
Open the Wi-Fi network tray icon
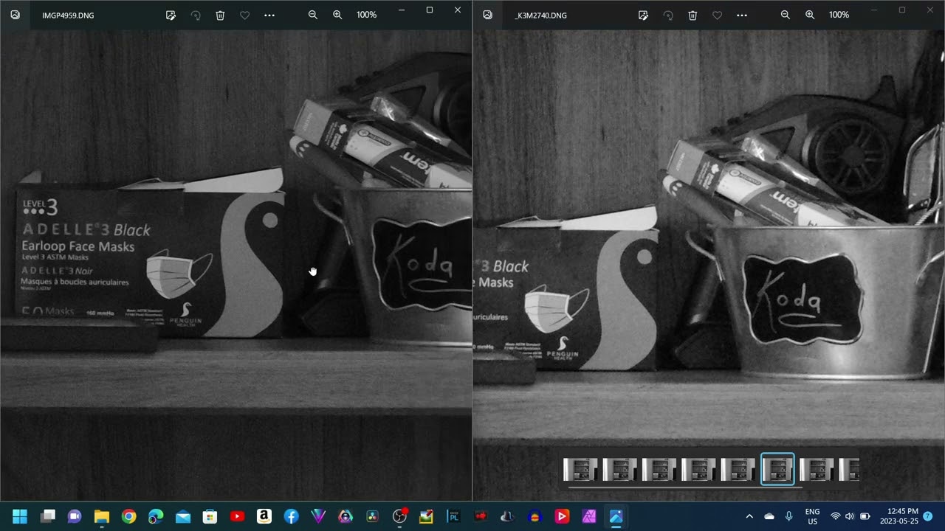point(836,516)
